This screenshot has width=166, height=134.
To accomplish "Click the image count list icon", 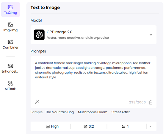I will click(123, 126).
